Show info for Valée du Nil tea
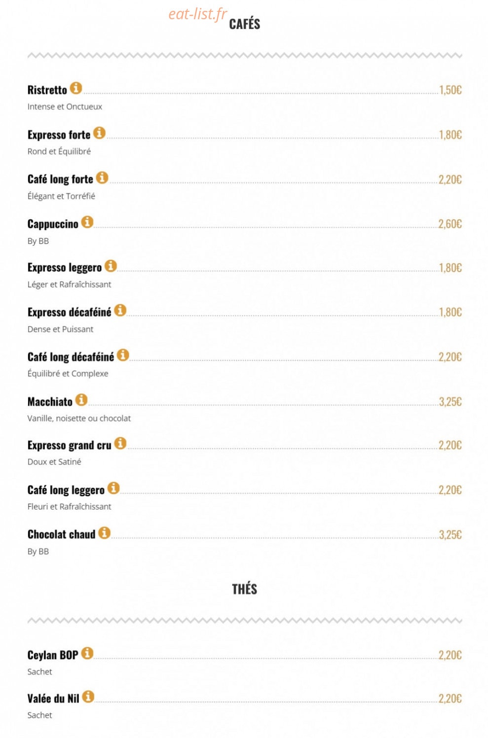Image resolution: width=488 pixels, height=738 pixels. [88, 697]
